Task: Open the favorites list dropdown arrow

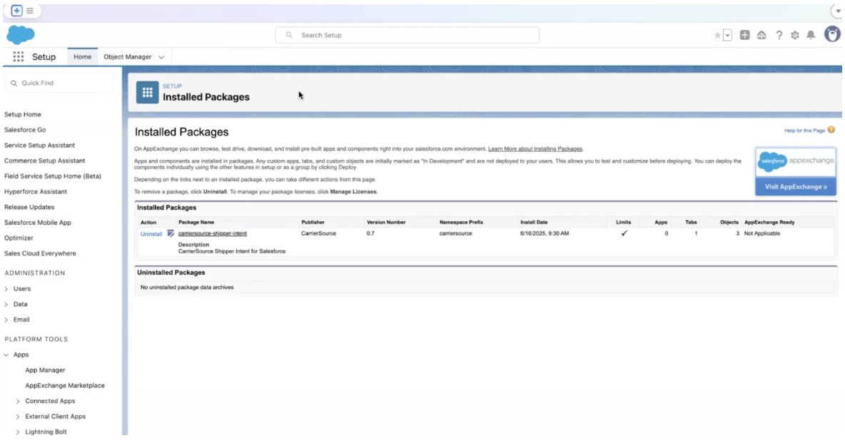Action: coord(727,36)
